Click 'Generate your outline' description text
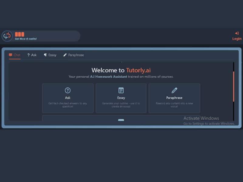This screenshot has width=243, height=182. pos(121,105)
